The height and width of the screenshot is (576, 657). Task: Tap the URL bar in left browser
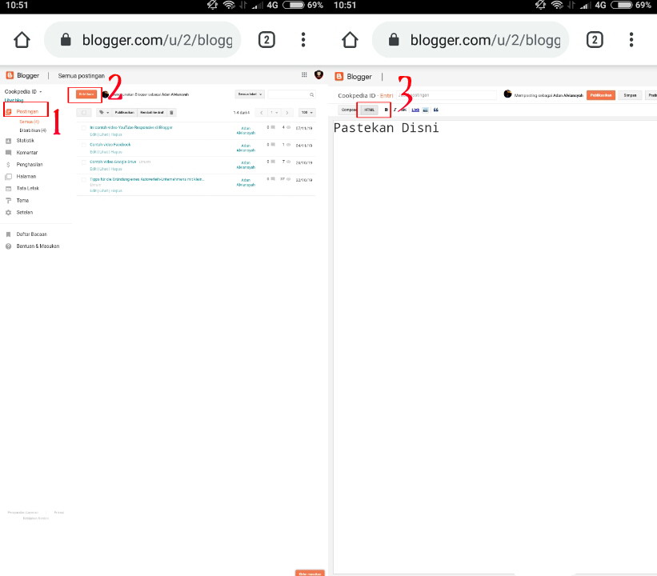(x=142, y=40)
